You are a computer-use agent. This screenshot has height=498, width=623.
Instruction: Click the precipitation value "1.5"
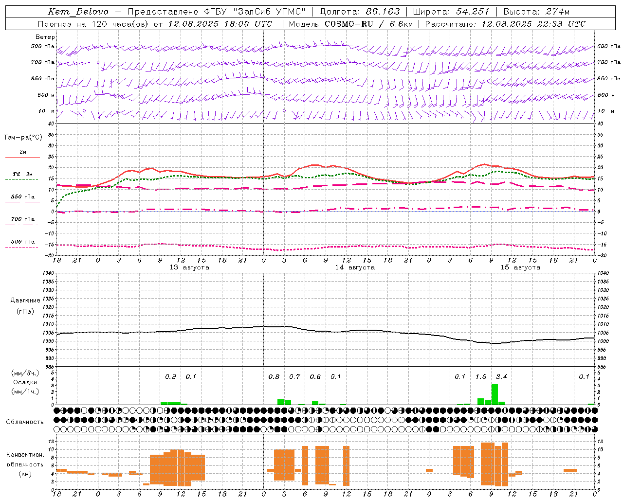[x=481, y=376]
